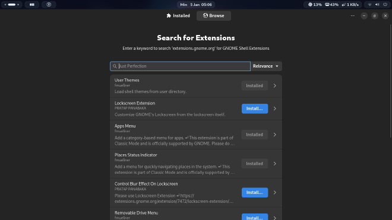Click the globe icon on the Browse tab

206,15
